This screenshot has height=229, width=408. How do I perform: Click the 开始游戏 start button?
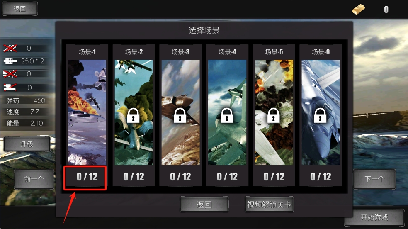pyautogui.click(x=374, y=217)
